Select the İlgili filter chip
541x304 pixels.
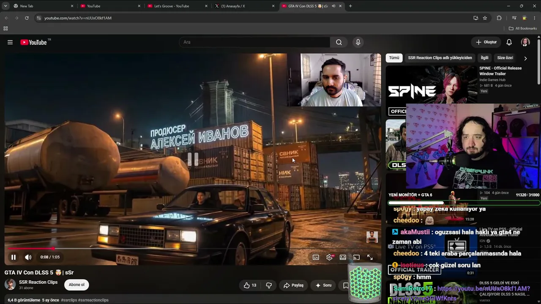pyautogui.click(x=484, y=58)
